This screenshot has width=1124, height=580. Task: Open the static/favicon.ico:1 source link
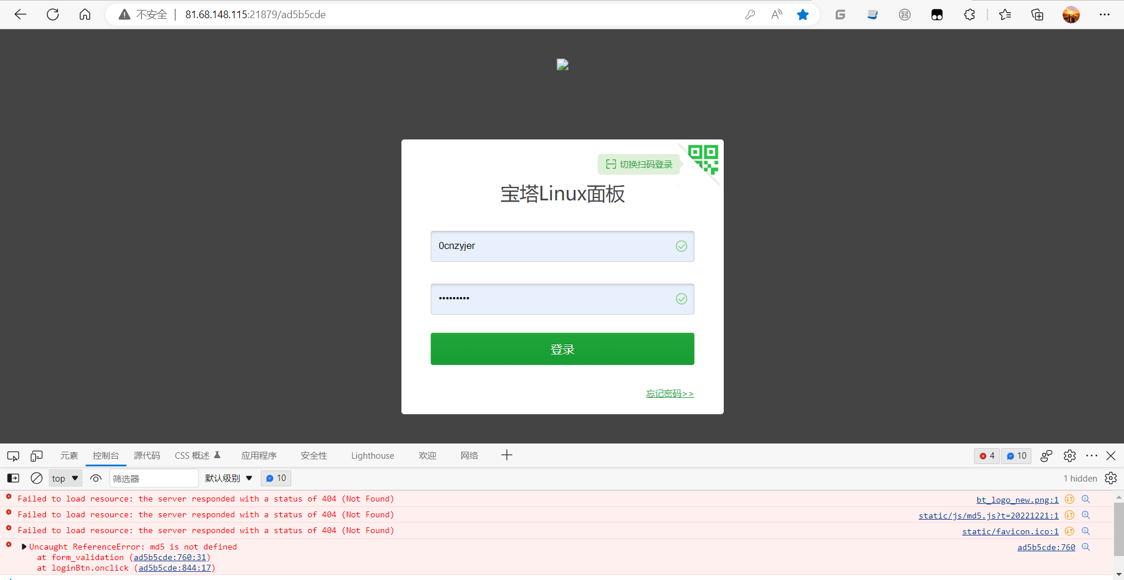tap(1010, 531)
